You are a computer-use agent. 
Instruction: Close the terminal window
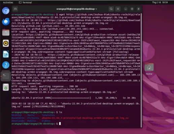click(139, 9)
